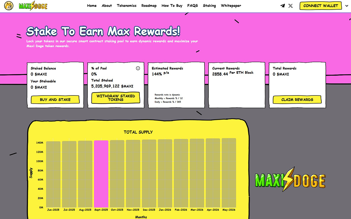Expand the chevron next to Connect Wallet
Viewport: 351px width, 219px height.
347,6
